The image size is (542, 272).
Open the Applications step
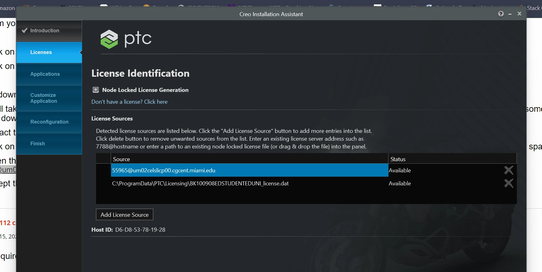point(49,74)
